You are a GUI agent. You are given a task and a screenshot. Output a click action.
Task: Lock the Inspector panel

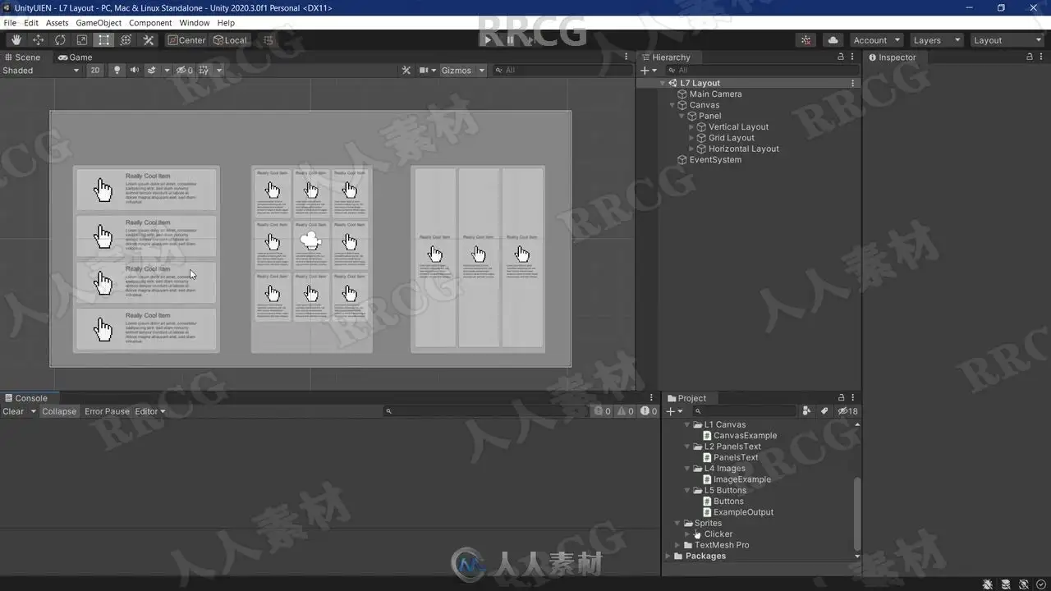(x=1030, y=57)
